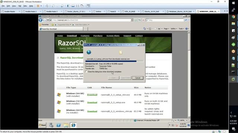
Task: Click IE Stop (red X) icon
Action: [143, 20]
